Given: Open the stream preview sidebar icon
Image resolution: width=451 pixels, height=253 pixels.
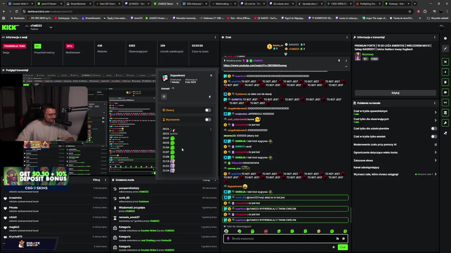Looking at the screenshot, I should 445,62.
